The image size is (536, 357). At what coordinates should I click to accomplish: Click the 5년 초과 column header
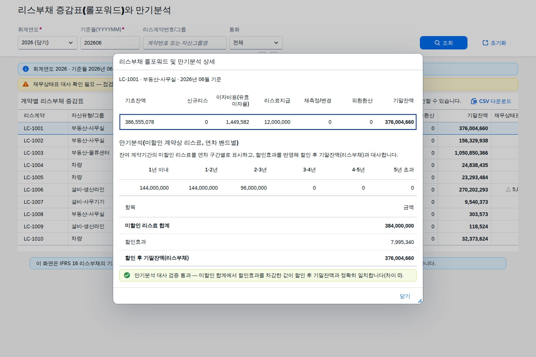click(x=404, y=170)
